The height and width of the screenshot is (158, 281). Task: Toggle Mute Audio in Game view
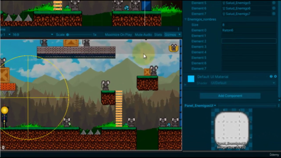click(144, 35)
